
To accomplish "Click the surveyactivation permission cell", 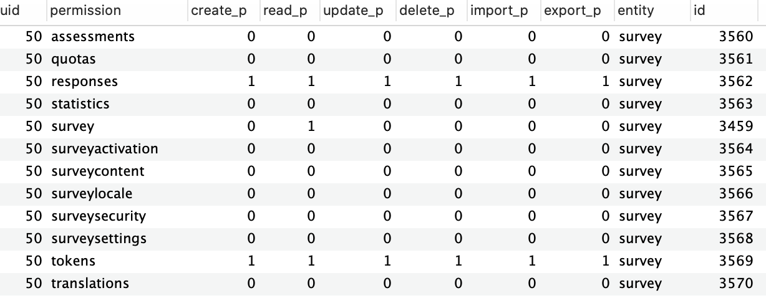I will pyautogui.click(x=105, y=149).
